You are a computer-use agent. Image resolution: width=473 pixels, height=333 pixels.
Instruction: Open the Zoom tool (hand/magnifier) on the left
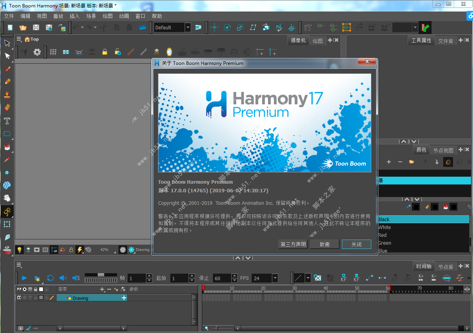[x=7, y=198]
